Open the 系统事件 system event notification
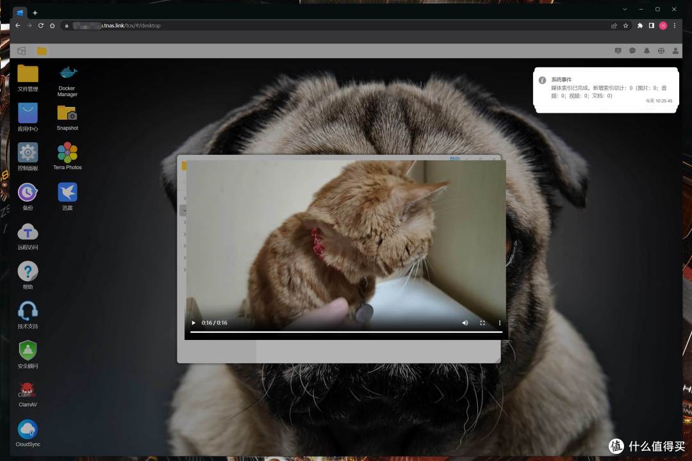Viewport: 692px width, 461px height. (x=605, y=90)
